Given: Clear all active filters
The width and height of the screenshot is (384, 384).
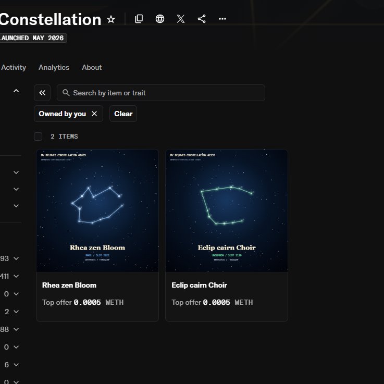Looking at the screenshot, I should click(x=123, y=114).
